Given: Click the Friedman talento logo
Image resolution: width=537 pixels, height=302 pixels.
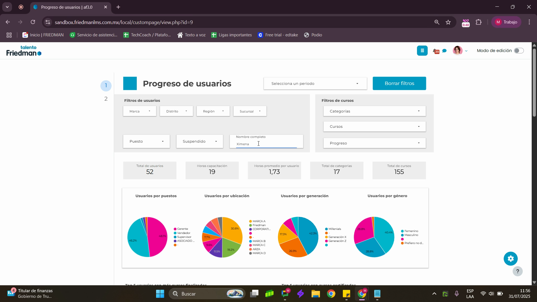Looking at the screenshot, I should [24, 51].
